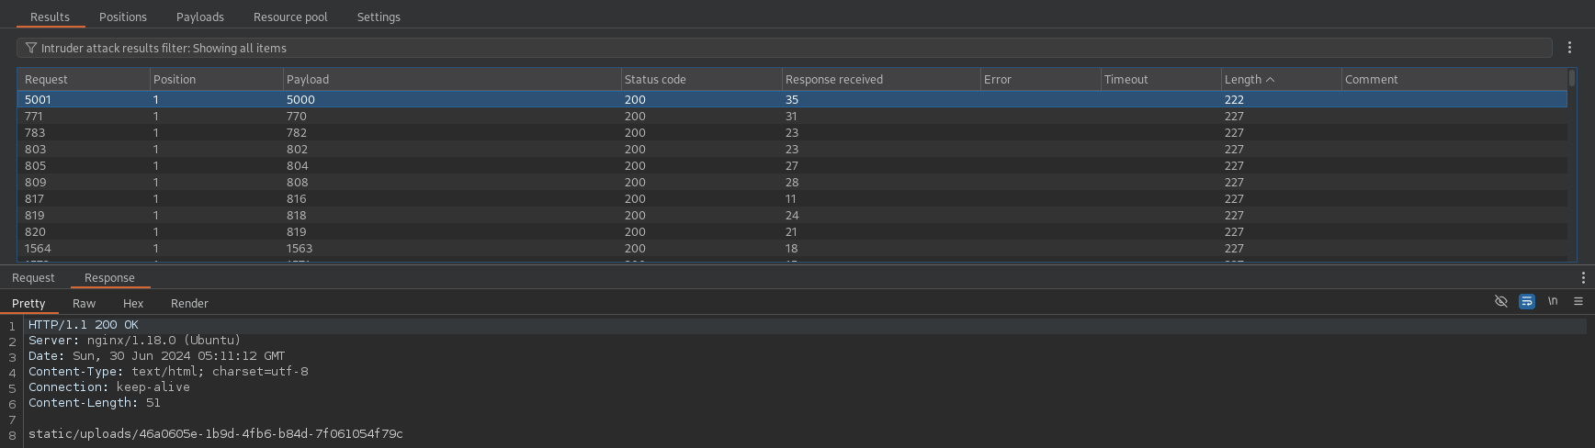The width and height of the screenshot is (1595, 448).
Task: Sort results by Status code column
Action: click(x=655, y=80)
